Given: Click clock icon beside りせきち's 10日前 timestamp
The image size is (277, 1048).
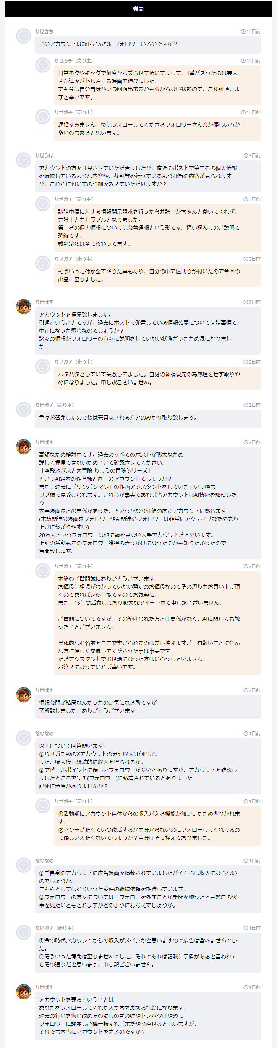Looking at the screenshot, I should coord(243,32).
